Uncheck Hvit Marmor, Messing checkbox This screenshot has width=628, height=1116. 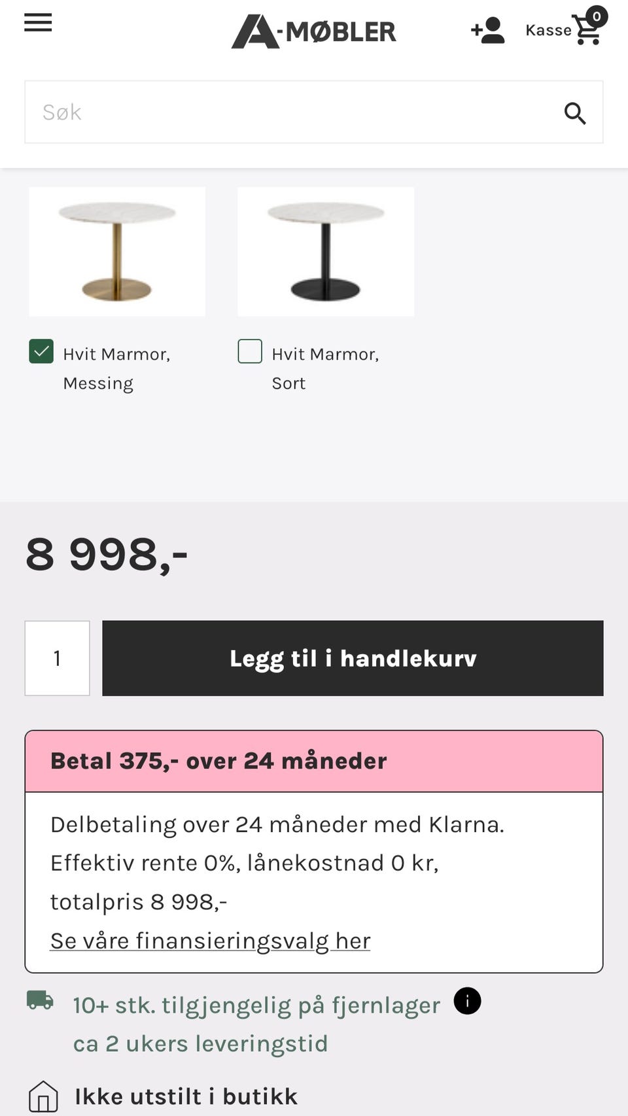pyautogui.click(x=41, y=351)
